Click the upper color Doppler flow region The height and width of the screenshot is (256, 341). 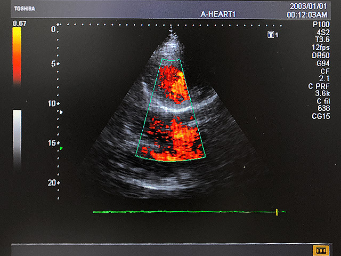174,84
